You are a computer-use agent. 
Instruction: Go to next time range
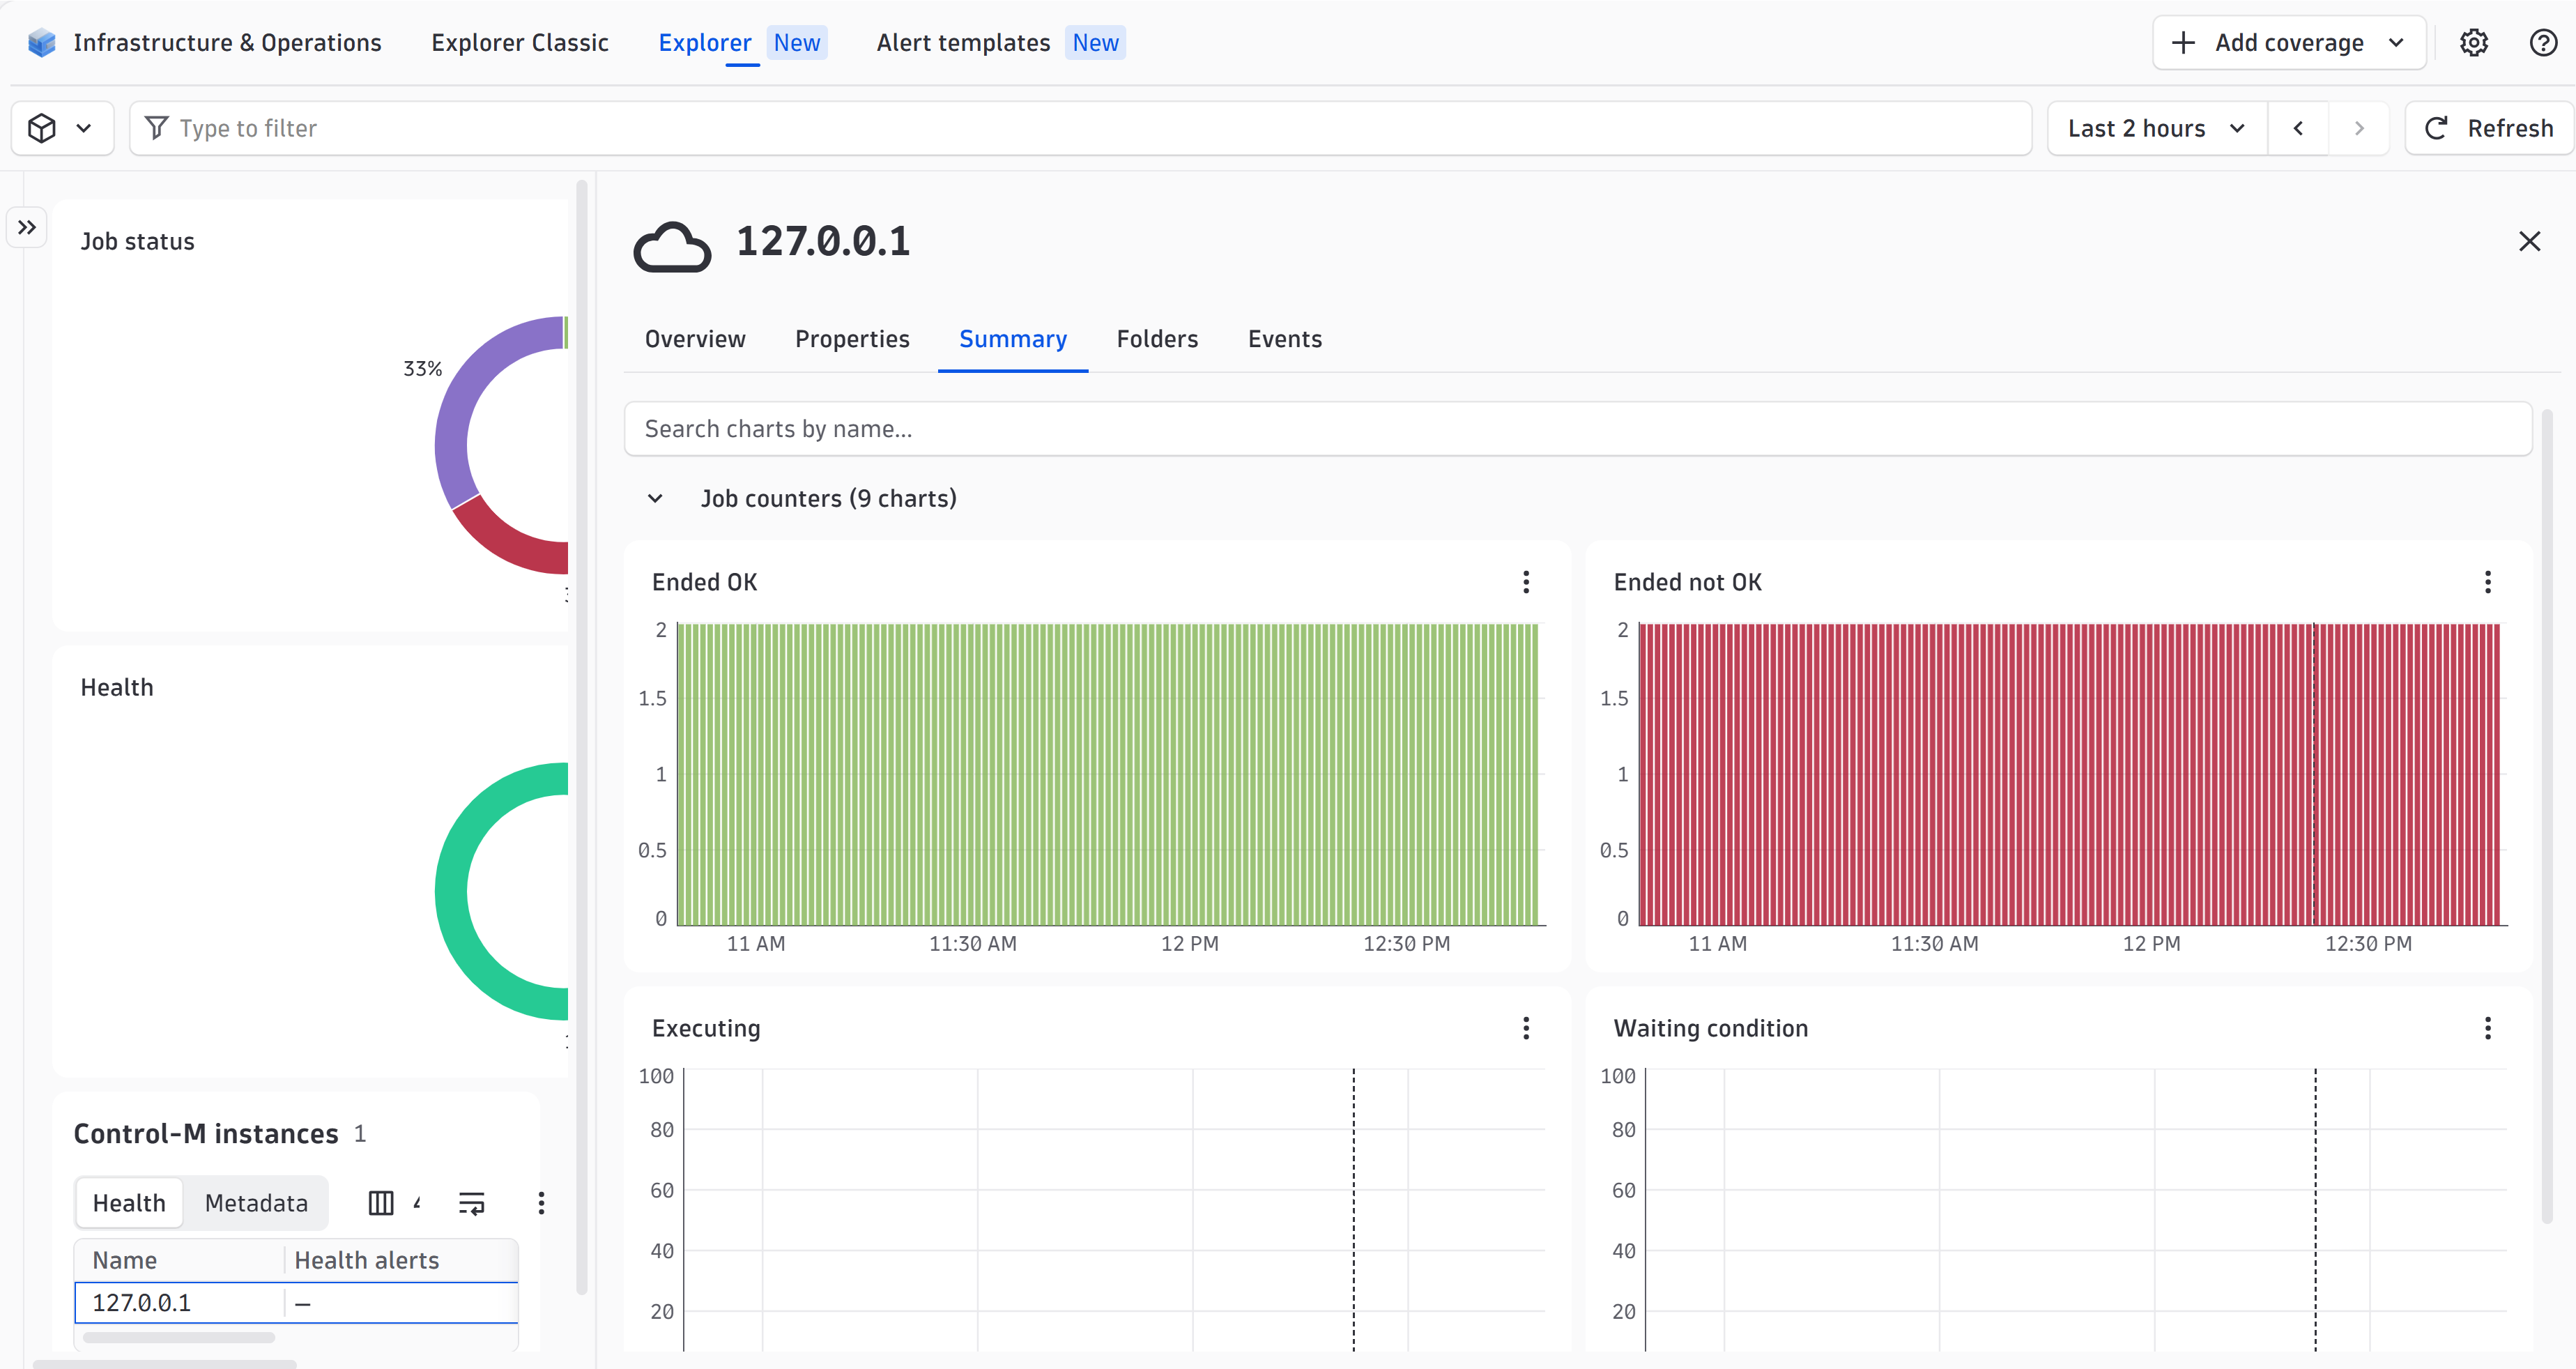[x=2359, y=128]
